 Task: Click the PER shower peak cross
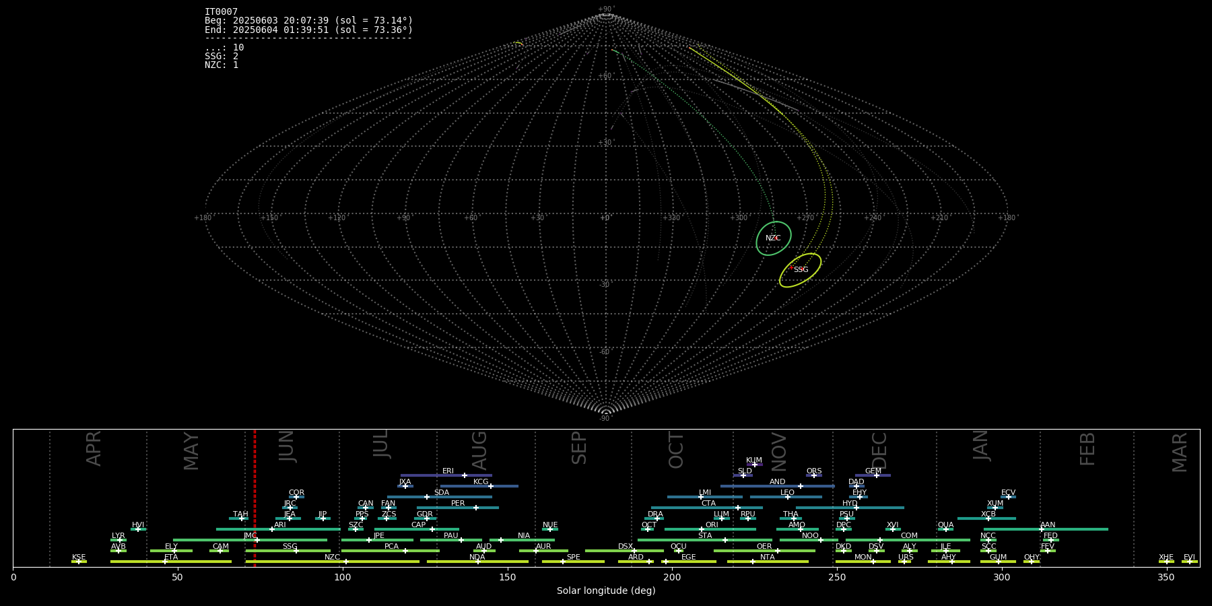click(475, 508)
